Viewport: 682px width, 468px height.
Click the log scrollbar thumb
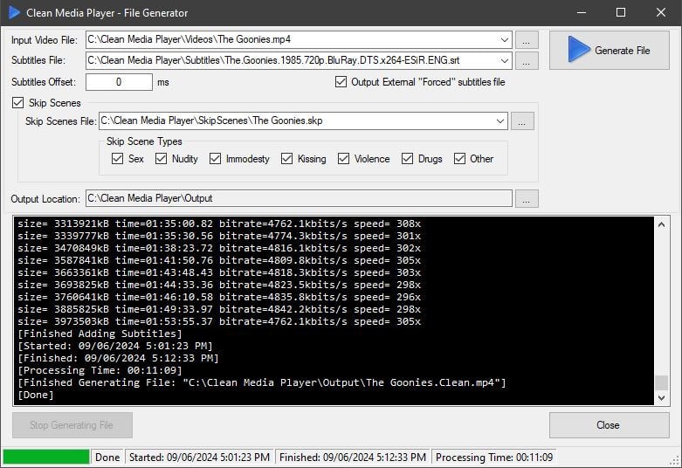tap(662, 382)
